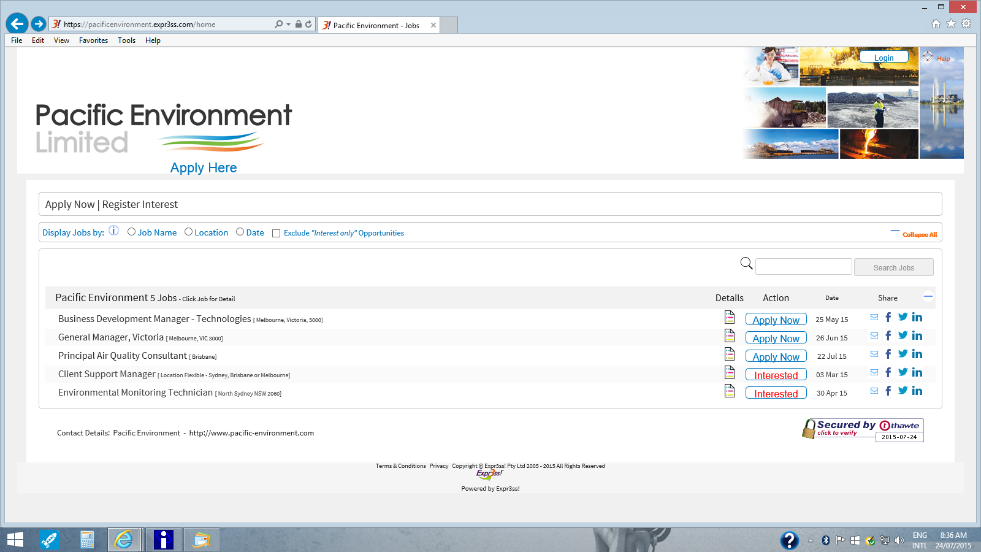Image resolution: width=981 pixels, height=552 pixels.
Task: Tweet the Principal Air Quality Consultant job
Action: tap(903, 354)
